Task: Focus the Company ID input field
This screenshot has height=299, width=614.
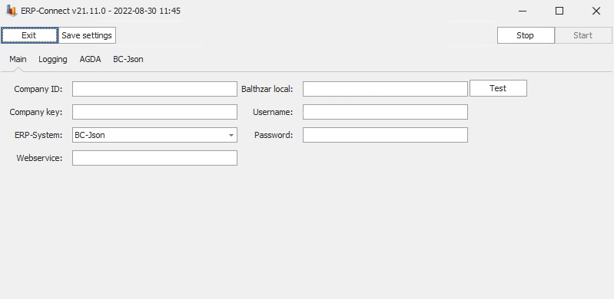Action: point(154,89)
